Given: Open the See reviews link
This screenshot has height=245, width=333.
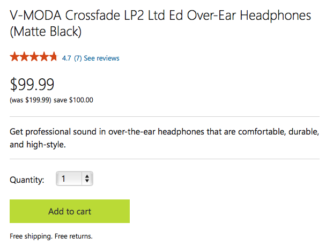Looking at the screenshot, I should click(x=101, y=58).
